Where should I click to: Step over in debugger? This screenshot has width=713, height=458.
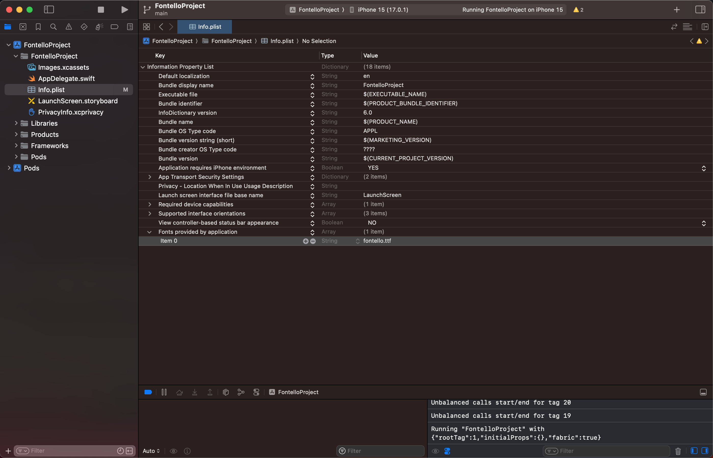pos(179,392)
